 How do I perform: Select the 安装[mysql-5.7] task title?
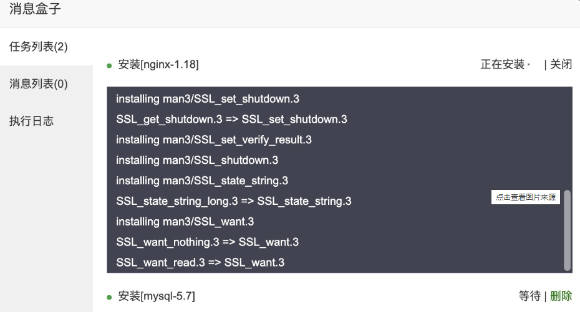coord(160,296)
